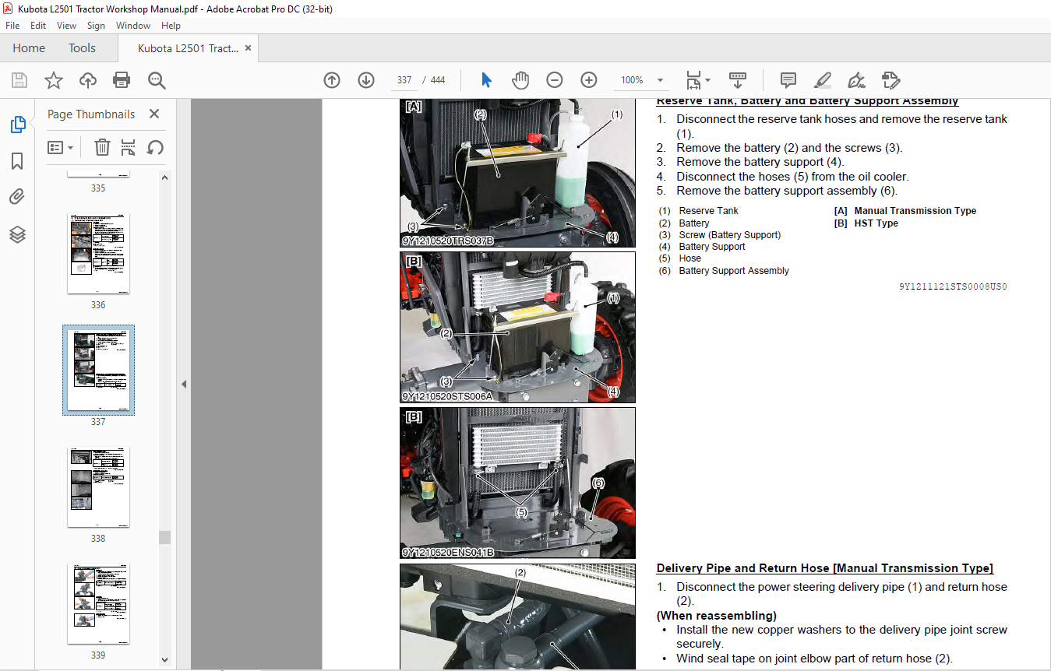Image resolution: width=1051 pixels, height=671 pixels.
Task: Click the image labeled 9Y1210520ENS041B
Action: click(517, 483)
